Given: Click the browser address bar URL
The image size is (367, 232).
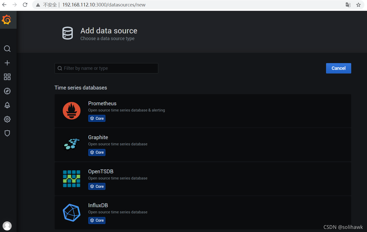Looking at the screenshot, I should [x=104, y=5].
